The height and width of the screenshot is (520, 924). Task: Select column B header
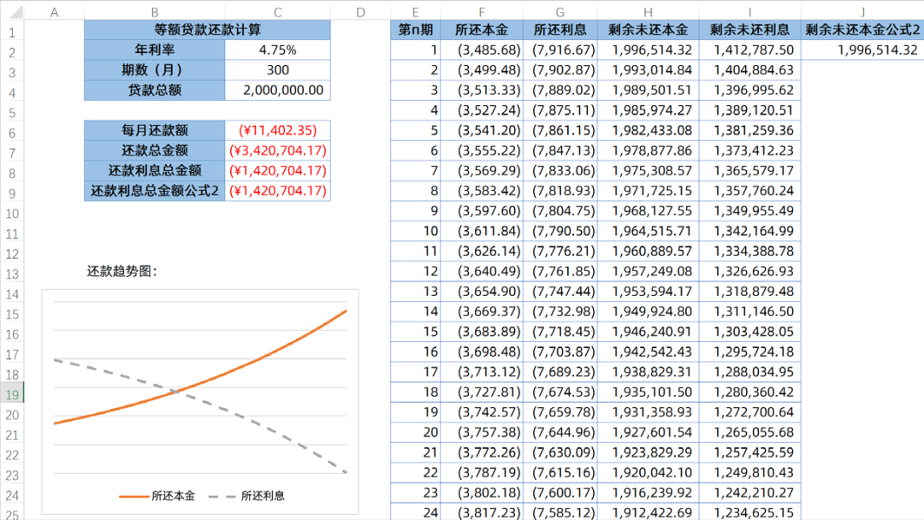coord(154,12)
